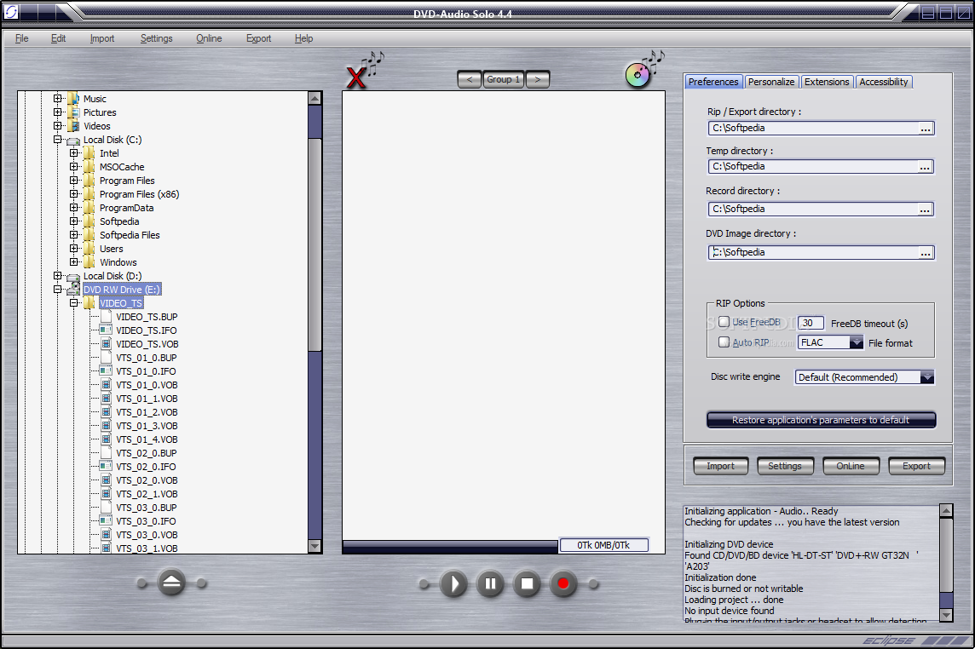Screen dimensions: 975x649
Task: Click the eject button
Action: point(171,583)
